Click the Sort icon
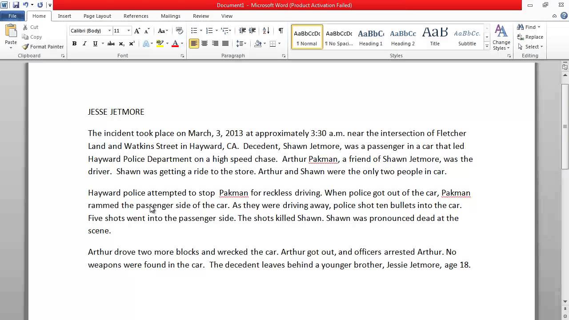 [266, 31]
